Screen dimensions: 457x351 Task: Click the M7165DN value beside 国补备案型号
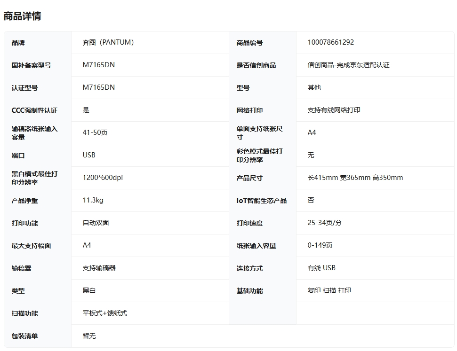click(98, 65)
